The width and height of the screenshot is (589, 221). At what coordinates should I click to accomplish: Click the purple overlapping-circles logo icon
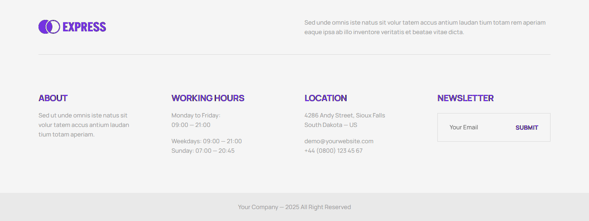tap(49, 27)
